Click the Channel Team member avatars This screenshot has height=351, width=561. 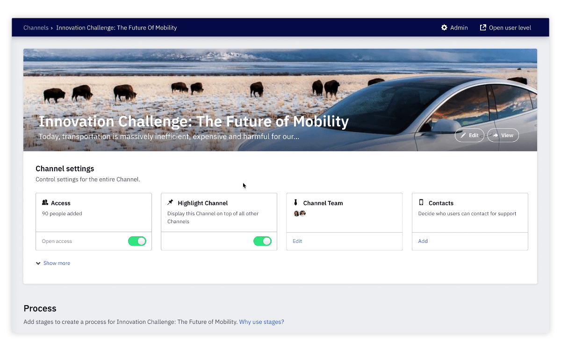click(299, 213)
